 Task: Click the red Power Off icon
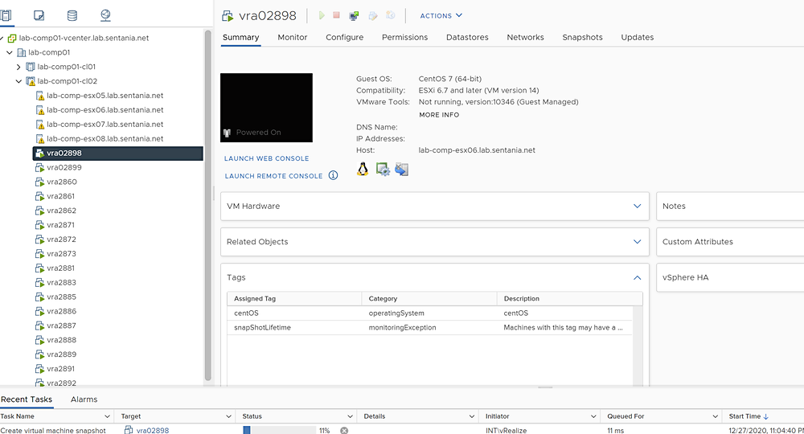[336, 15]
